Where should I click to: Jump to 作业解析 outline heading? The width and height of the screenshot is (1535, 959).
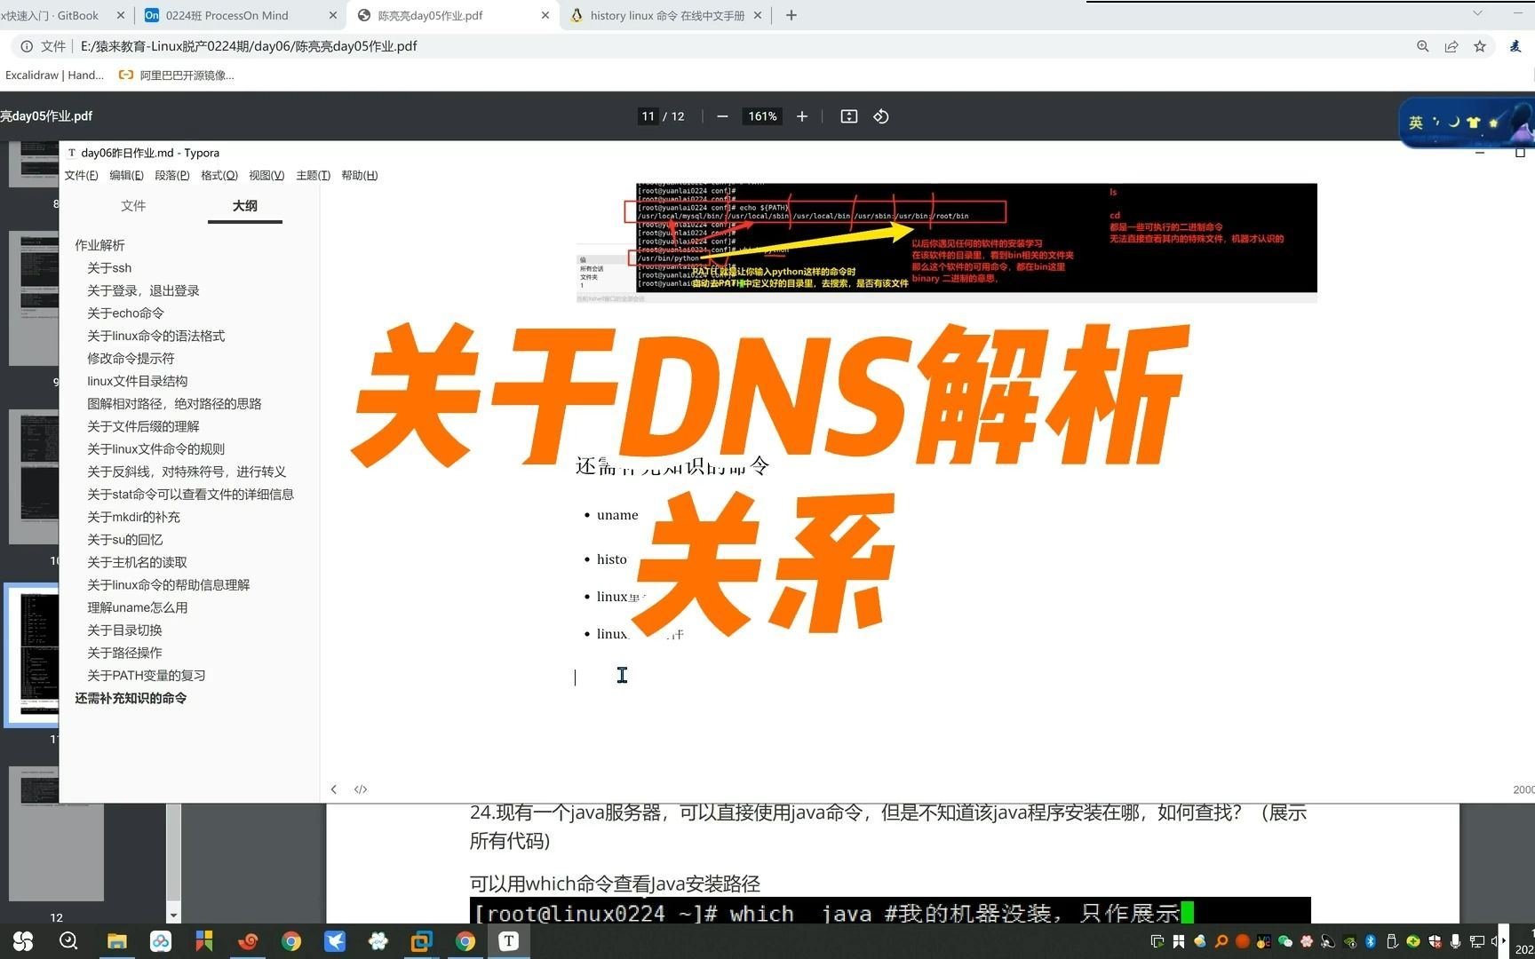[x=99, y=245]
